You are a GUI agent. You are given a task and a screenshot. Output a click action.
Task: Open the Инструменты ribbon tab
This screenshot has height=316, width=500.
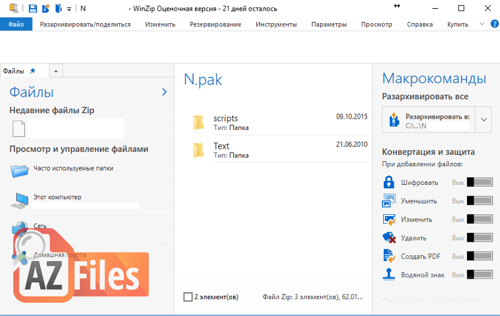click(x=276, y=24)
